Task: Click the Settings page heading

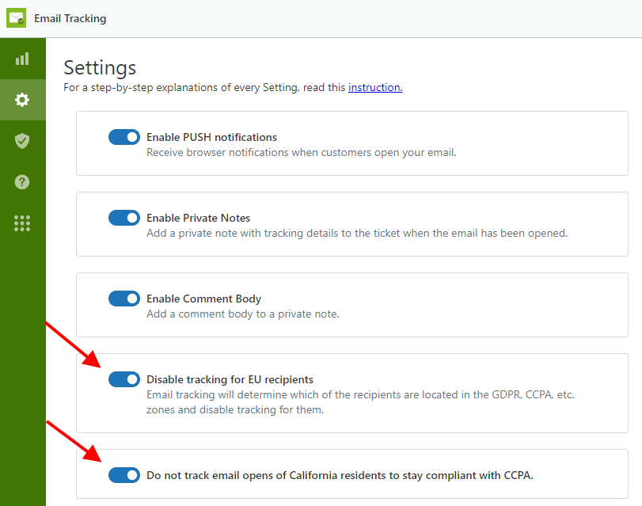Action: click(x=100, y=67)
